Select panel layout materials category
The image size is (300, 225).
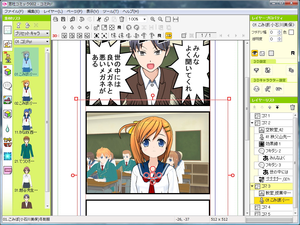[8, 30]
